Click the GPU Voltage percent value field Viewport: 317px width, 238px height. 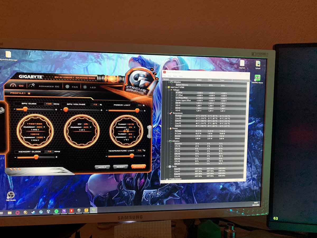pos(95,104)
